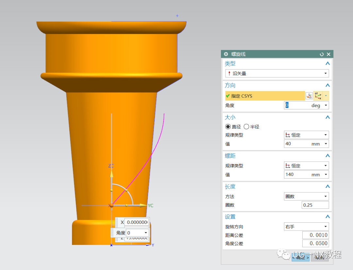Collapse the 设置 section
The height and width of the screenshot is (270, 353).
(328, 216)
